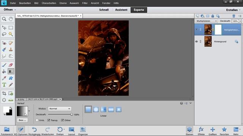243x136 pixels.
Task: Open the Effekte panel button
Action: click(x=201, y=131)
